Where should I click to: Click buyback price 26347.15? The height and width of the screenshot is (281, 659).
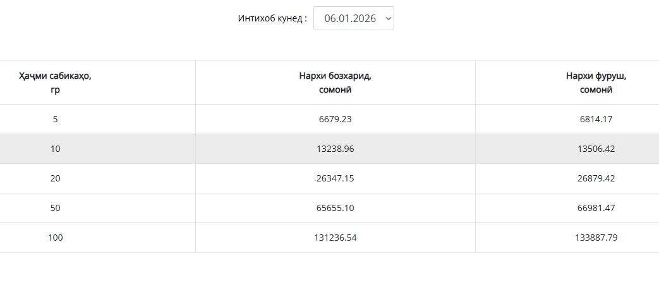pyautogui.click(x=335, y=178)
